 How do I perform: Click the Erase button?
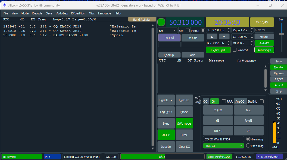pyautogui.click(x=184, y=112)
